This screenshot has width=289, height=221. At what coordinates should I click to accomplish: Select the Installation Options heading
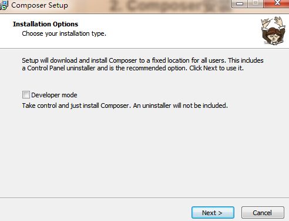point(46,24)
